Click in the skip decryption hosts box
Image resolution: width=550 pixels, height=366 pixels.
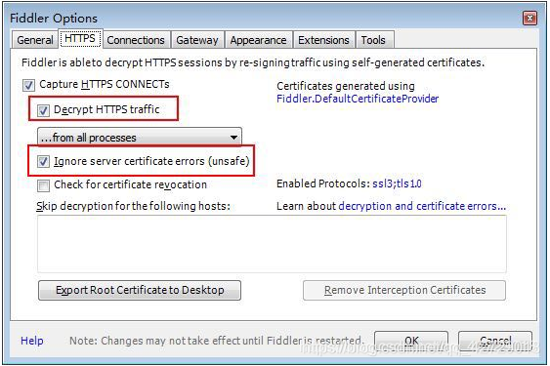272,244
